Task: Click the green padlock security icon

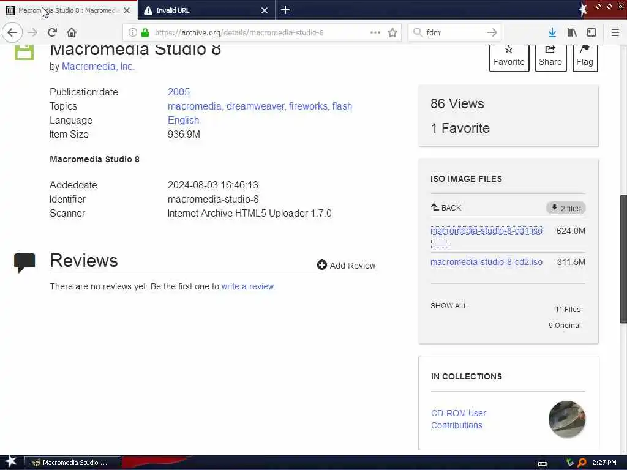Action: pos(145,32)
